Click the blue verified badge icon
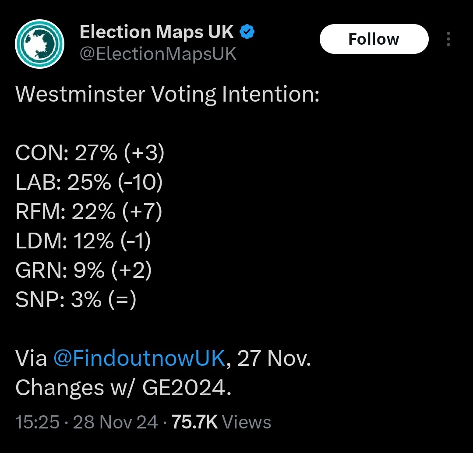The image size is (473, 453). 248,32
